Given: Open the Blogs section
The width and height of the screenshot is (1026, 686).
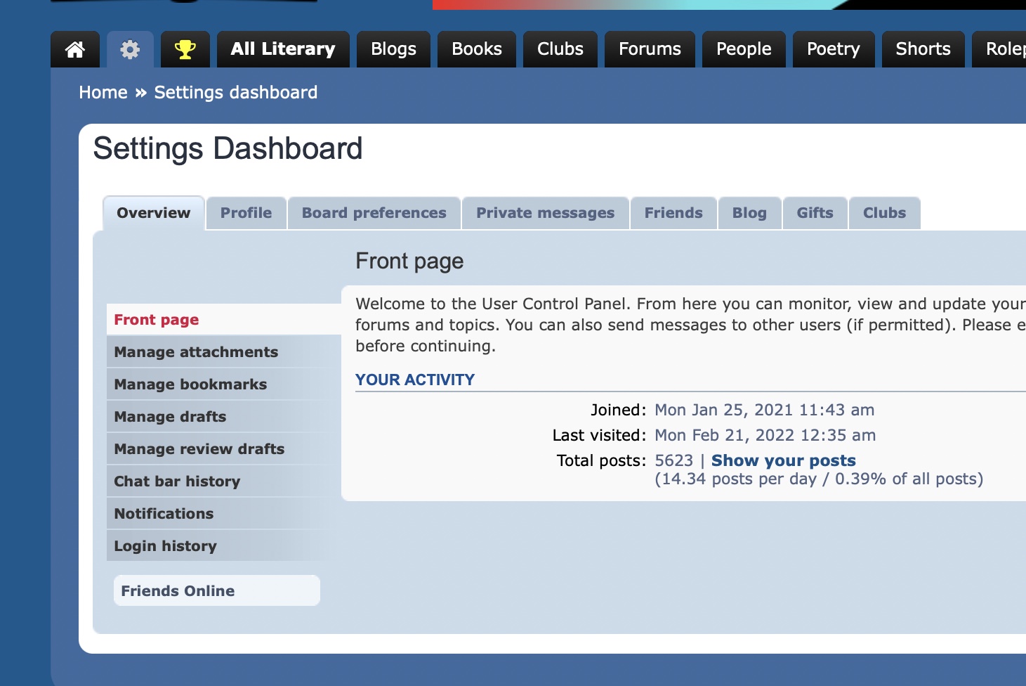Looking at the screenshot, I should click(x=393, y=49).
